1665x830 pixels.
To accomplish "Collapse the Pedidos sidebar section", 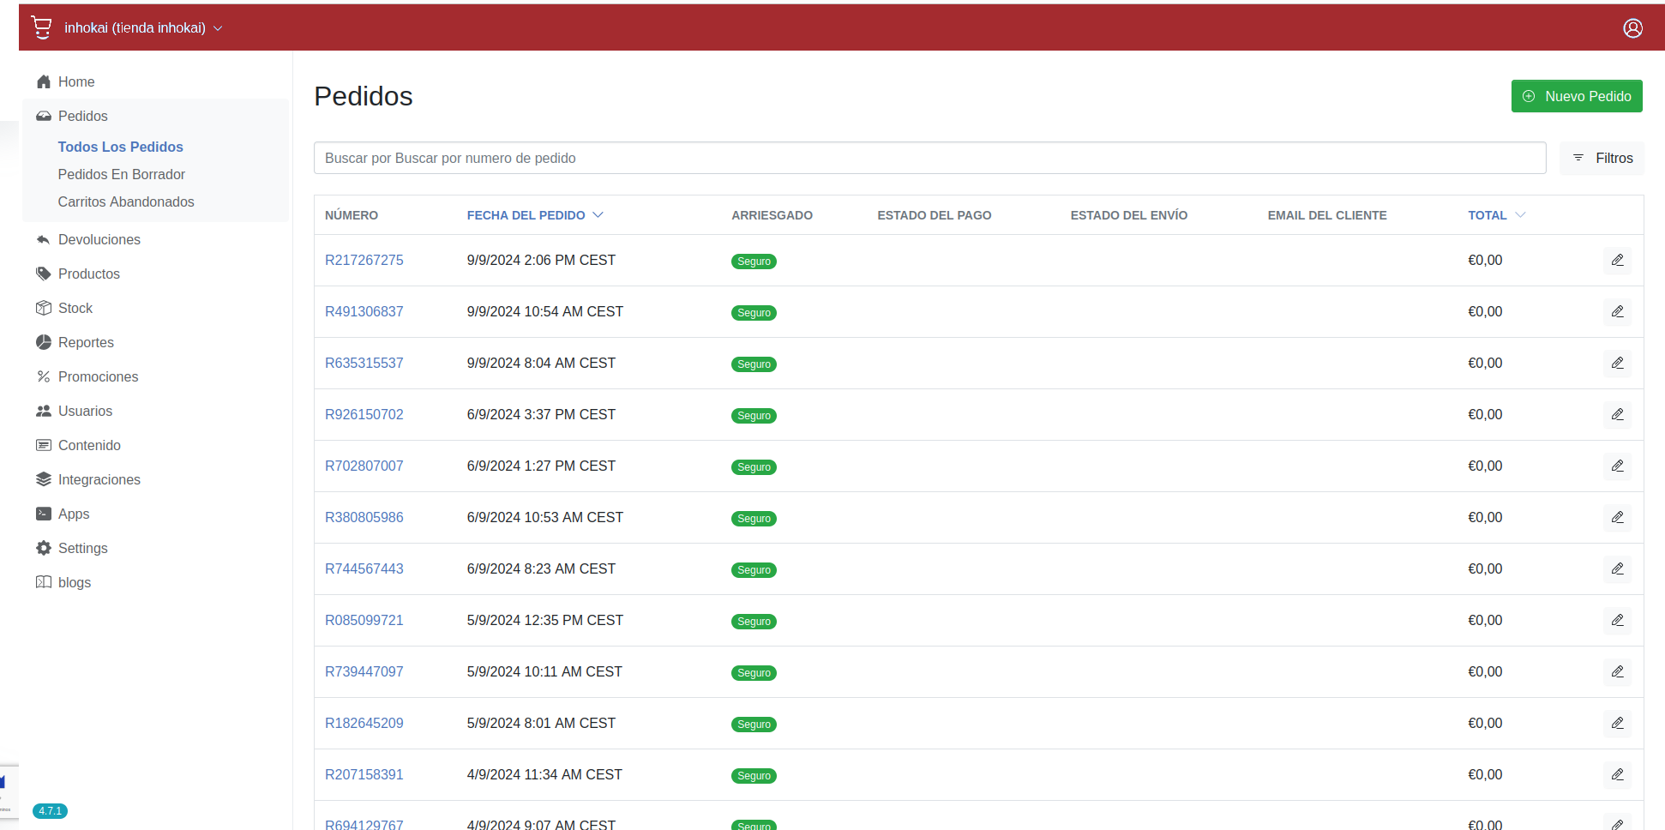I will point(82,116).
